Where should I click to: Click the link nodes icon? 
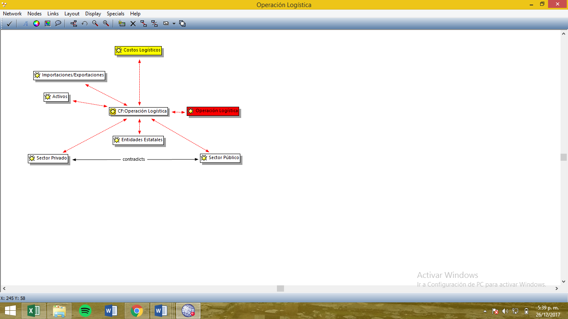click(143, 24)
